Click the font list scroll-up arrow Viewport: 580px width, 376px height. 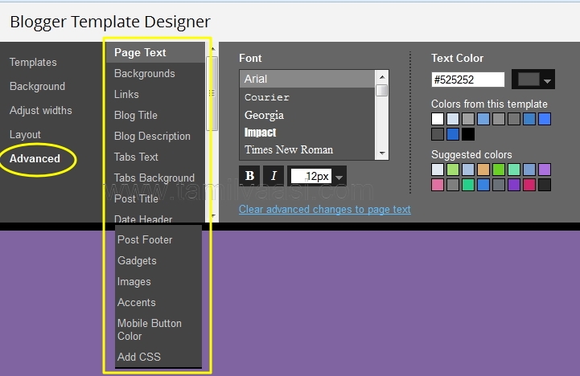pos(382,77)
